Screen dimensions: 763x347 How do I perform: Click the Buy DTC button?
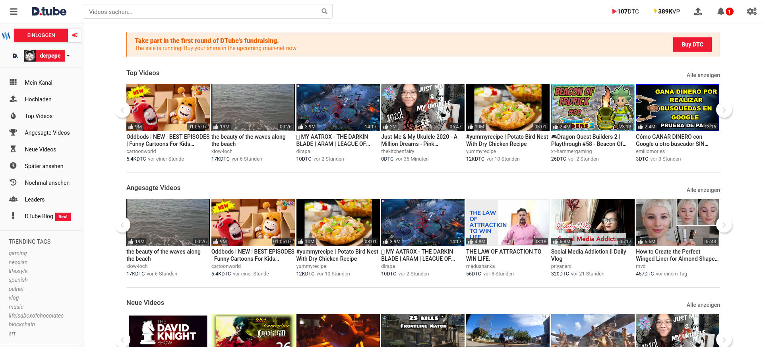click(x=692, y=45)
